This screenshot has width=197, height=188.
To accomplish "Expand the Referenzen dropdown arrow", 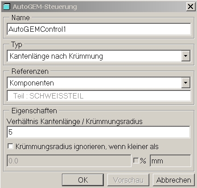I will 185,83.
